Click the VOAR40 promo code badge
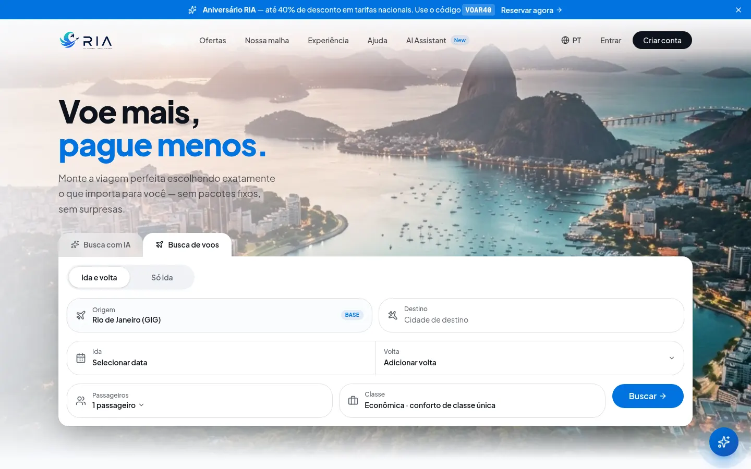 (x=478, y=10)
